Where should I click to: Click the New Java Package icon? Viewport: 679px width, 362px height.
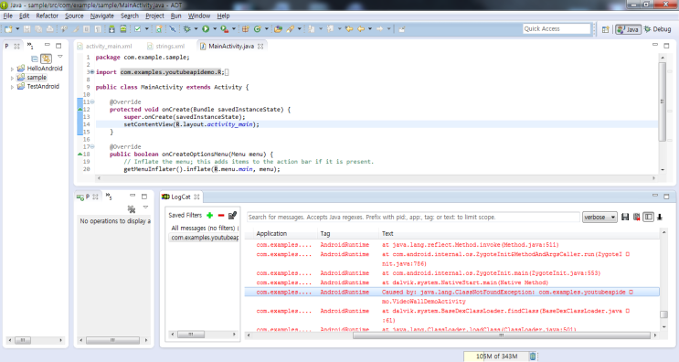point(246,29)
